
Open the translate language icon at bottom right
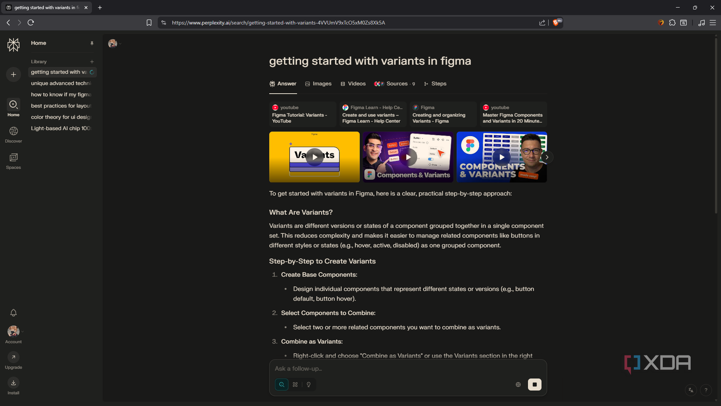pyautogui.click(x=691, y=390)
